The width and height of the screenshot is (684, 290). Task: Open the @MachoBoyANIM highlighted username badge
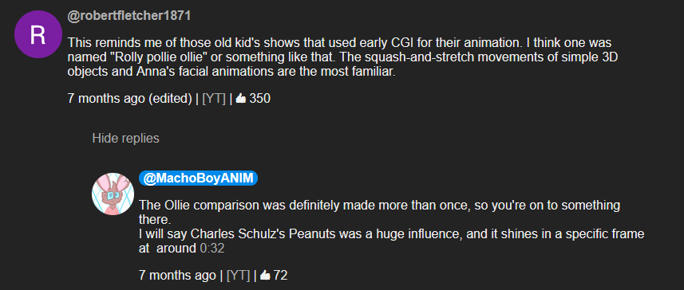coord(199,178)
